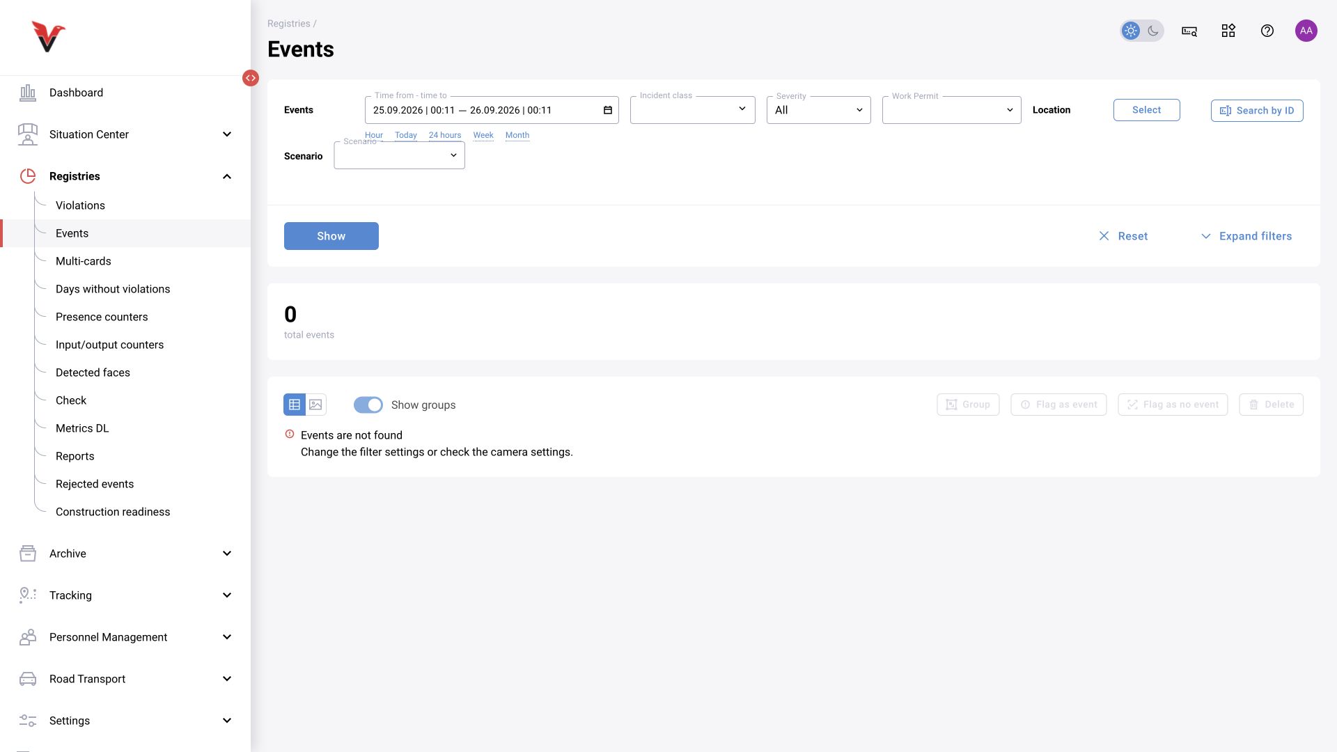Open the calendar picker in date field
This screenshot has height=752, width=1337.
pos(607,110)
